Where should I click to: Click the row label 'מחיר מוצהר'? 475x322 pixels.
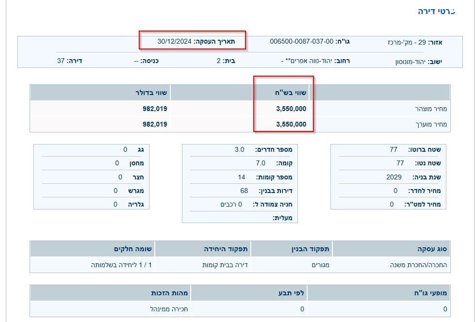[x=431, y=109]
